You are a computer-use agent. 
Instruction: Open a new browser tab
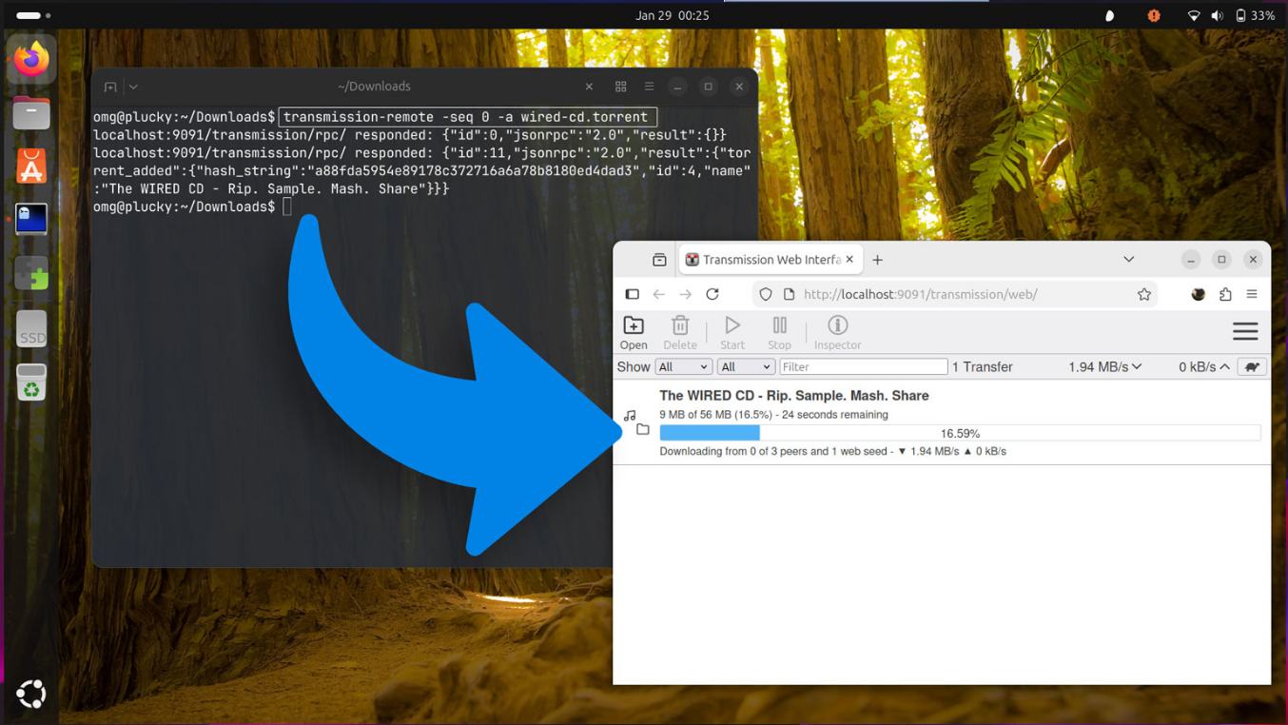pos(878,260)
